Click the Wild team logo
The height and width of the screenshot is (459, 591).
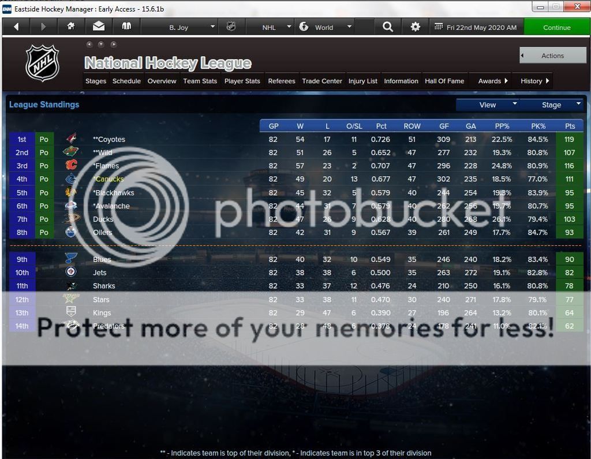click(71, 152)
